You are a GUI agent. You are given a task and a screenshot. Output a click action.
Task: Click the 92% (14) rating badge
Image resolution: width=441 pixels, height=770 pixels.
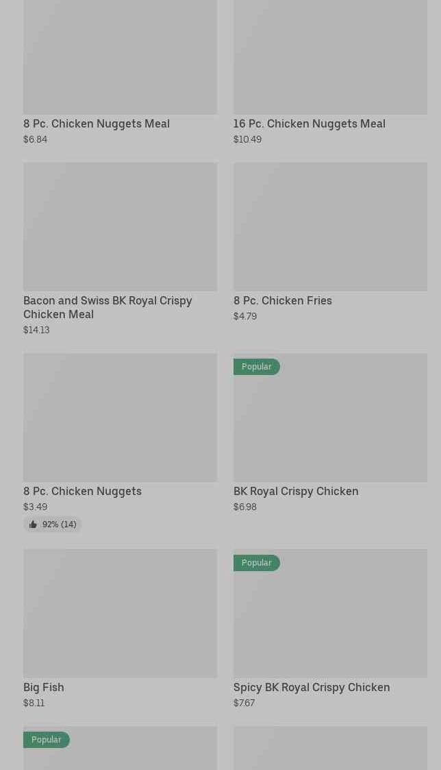click(x=53, y=525)
